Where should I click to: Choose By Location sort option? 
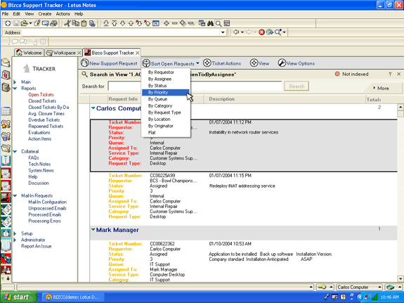point(159,119)
